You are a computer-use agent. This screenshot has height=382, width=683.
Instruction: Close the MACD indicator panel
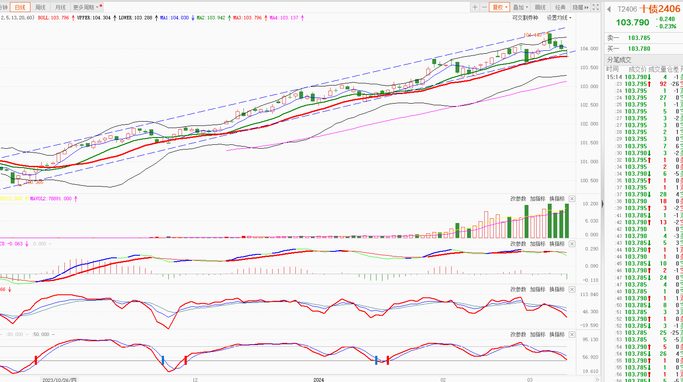click(x=572, y=244)
